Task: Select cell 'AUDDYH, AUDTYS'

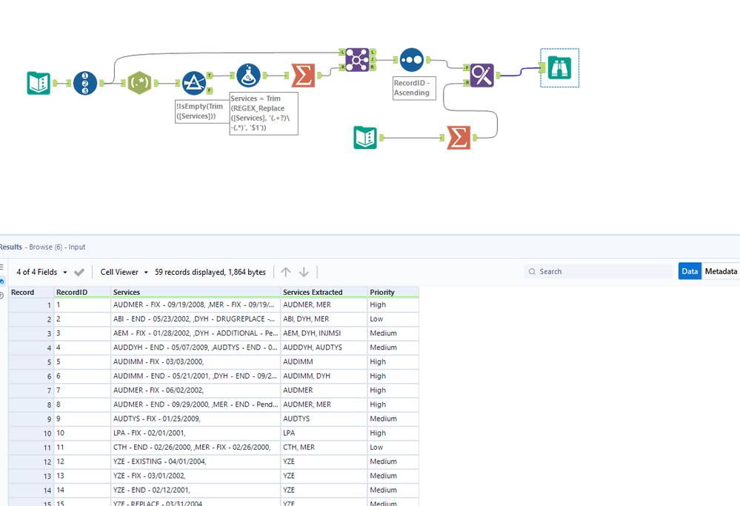Action: click(x=324, y=347)
